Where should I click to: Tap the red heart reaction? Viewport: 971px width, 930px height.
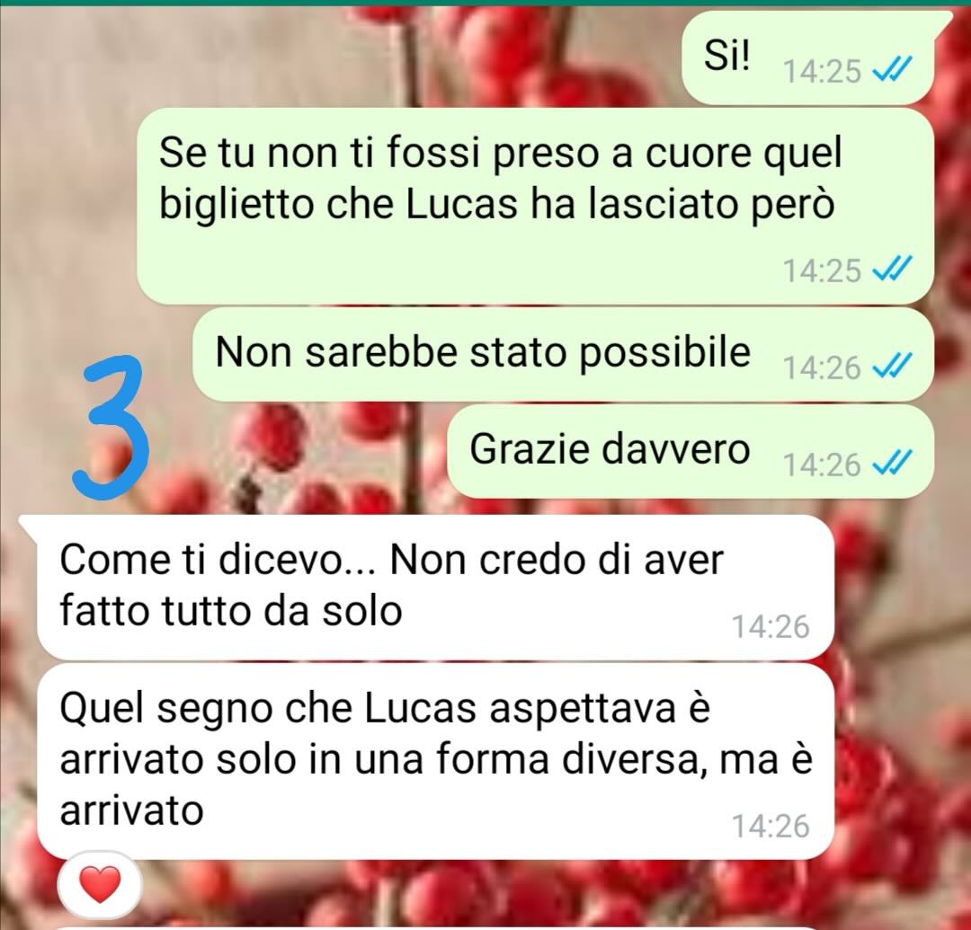coord(101,885)
